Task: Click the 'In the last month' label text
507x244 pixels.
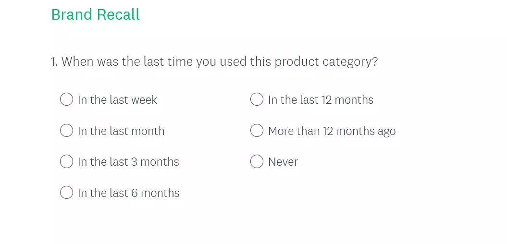Action: coord(121,131)
